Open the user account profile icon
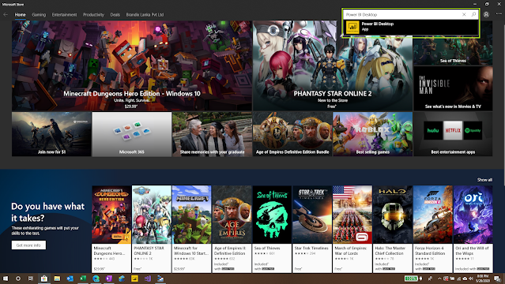 [486, 14]
